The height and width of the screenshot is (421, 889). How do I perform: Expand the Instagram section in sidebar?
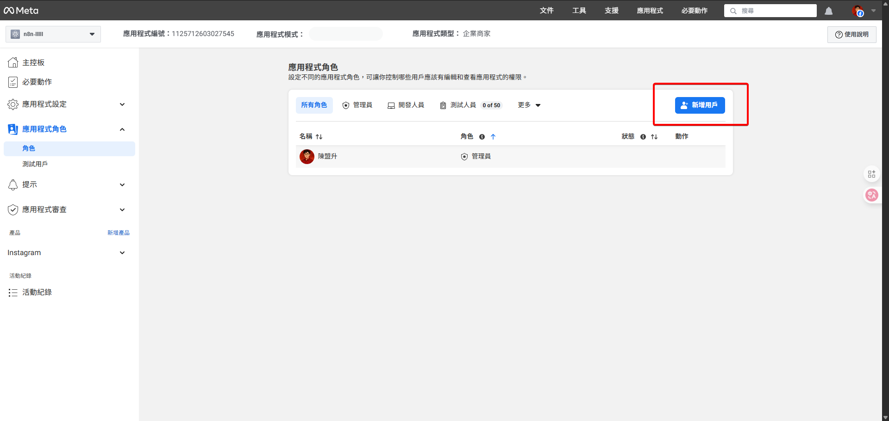(122, 253)
